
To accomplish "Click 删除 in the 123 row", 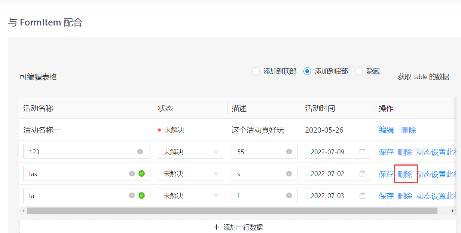I will coord(405,152).
